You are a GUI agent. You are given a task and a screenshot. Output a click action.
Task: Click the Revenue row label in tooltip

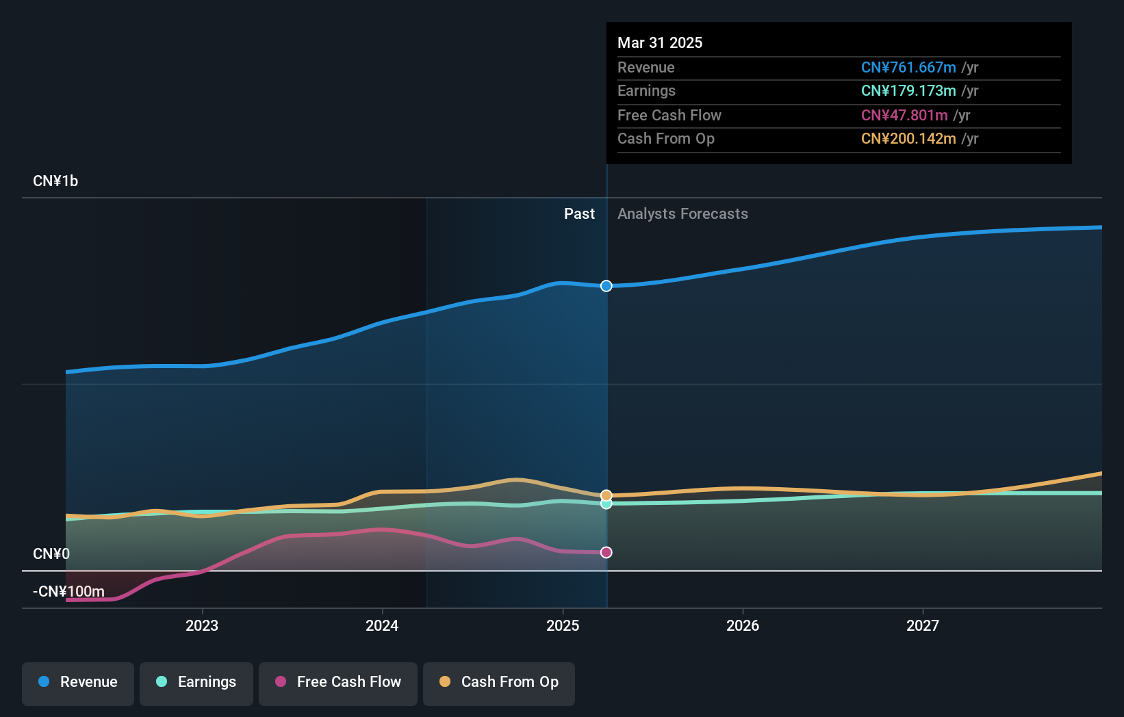tap(646, 67)
